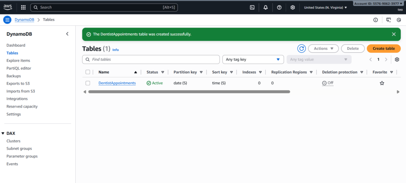Mark DentistAppointments as favorite star
Screen dimensions: 406x183
(x=382, y=83)
